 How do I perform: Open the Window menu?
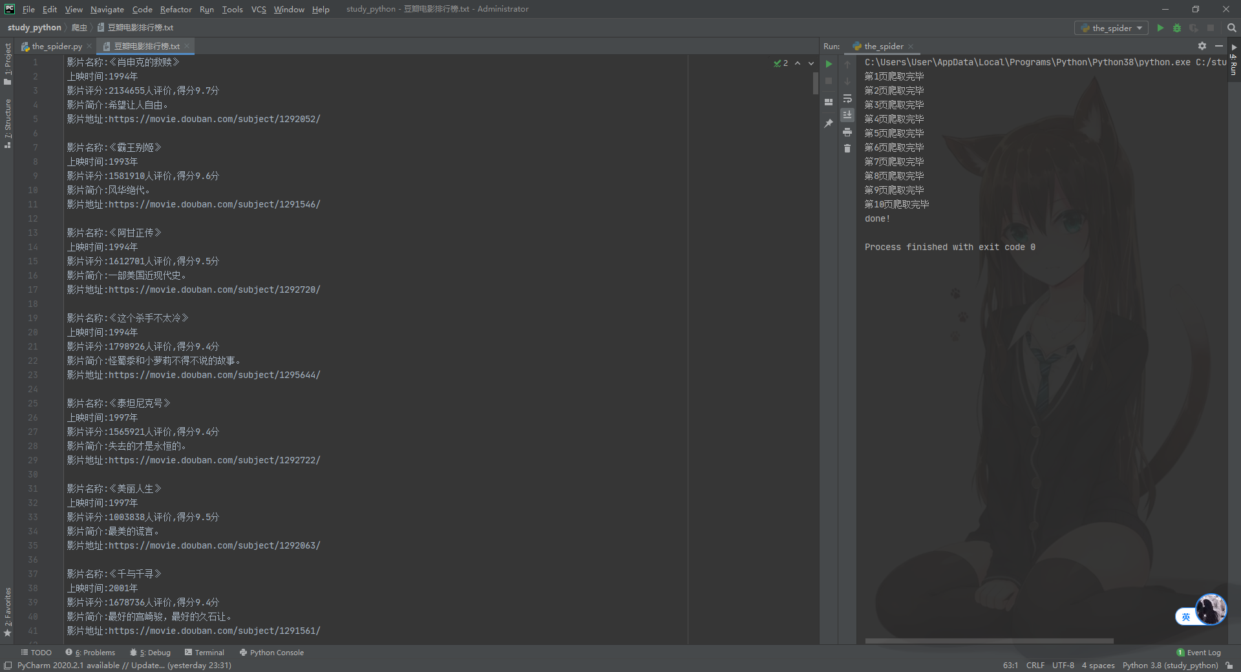[x=289, y=9]
